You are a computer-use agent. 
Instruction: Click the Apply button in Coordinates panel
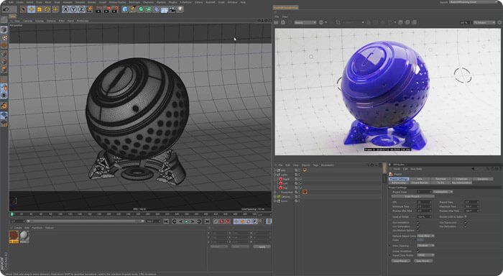pyautogui.click(x=262, y=247)
